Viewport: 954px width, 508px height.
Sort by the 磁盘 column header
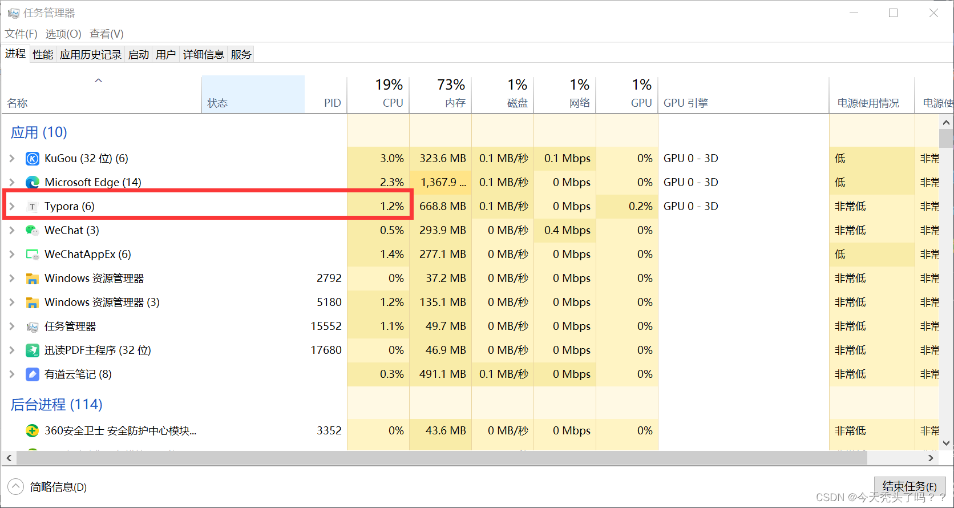[x=503, y=95]
